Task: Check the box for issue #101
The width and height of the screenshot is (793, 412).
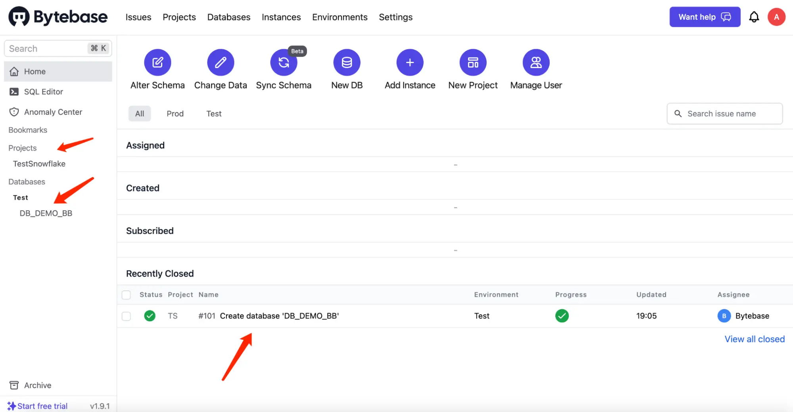Action: point(126,316)
